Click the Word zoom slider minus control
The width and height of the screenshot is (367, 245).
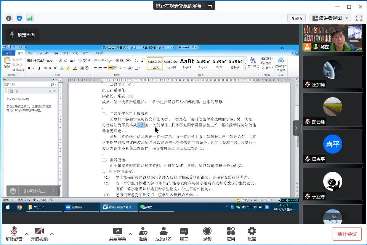[x=270, y=200]
